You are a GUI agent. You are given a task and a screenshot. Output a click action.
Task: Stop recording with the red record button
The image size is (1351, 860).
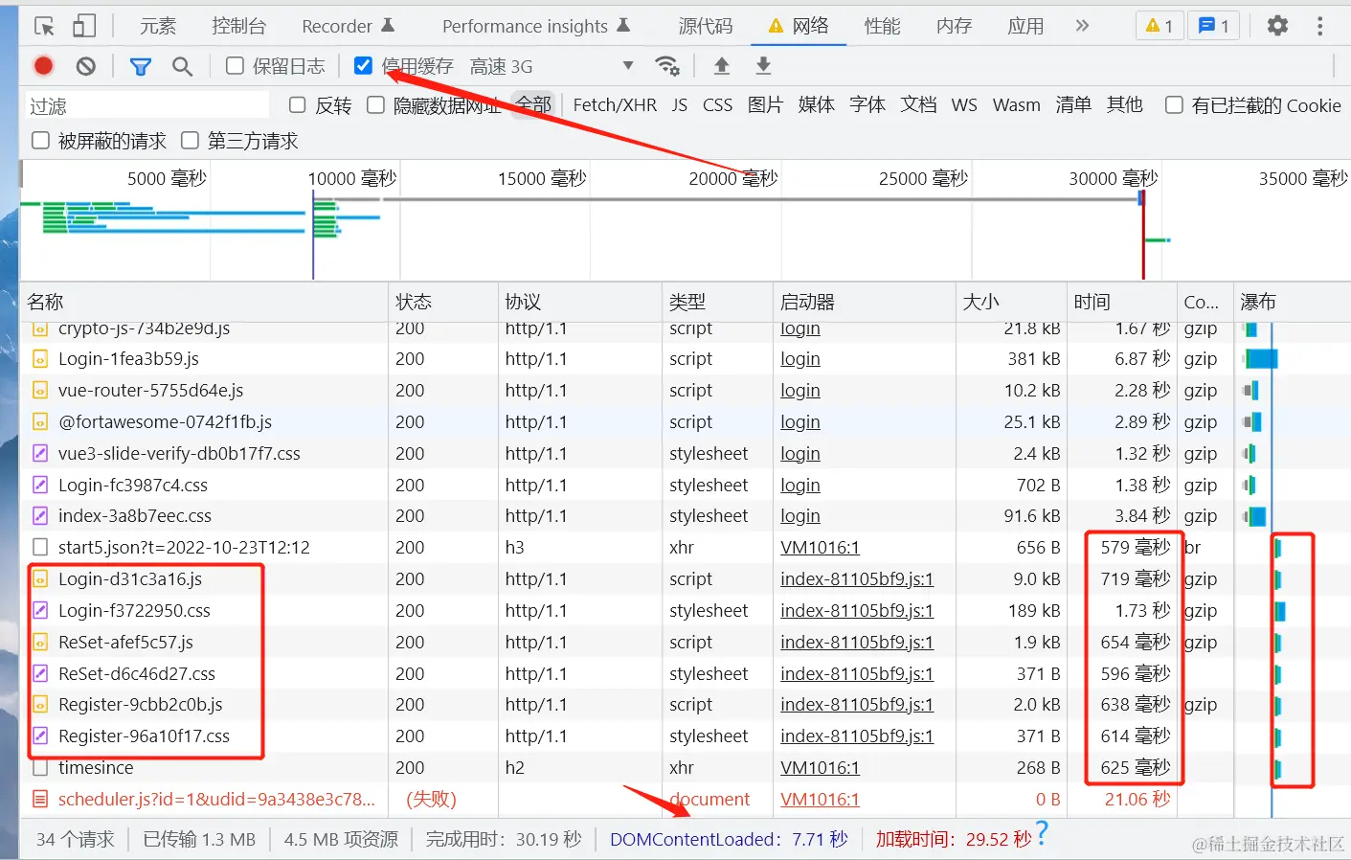point(43,66)
